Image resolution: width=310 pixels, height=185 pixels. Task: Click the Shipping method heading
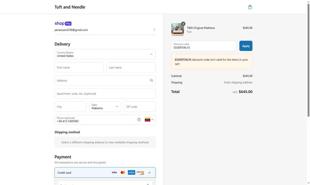click(67, 132)
